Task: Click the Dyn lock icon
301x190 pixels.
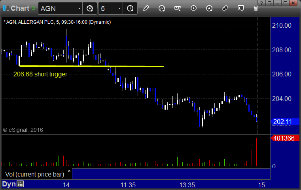Action: 20,184
